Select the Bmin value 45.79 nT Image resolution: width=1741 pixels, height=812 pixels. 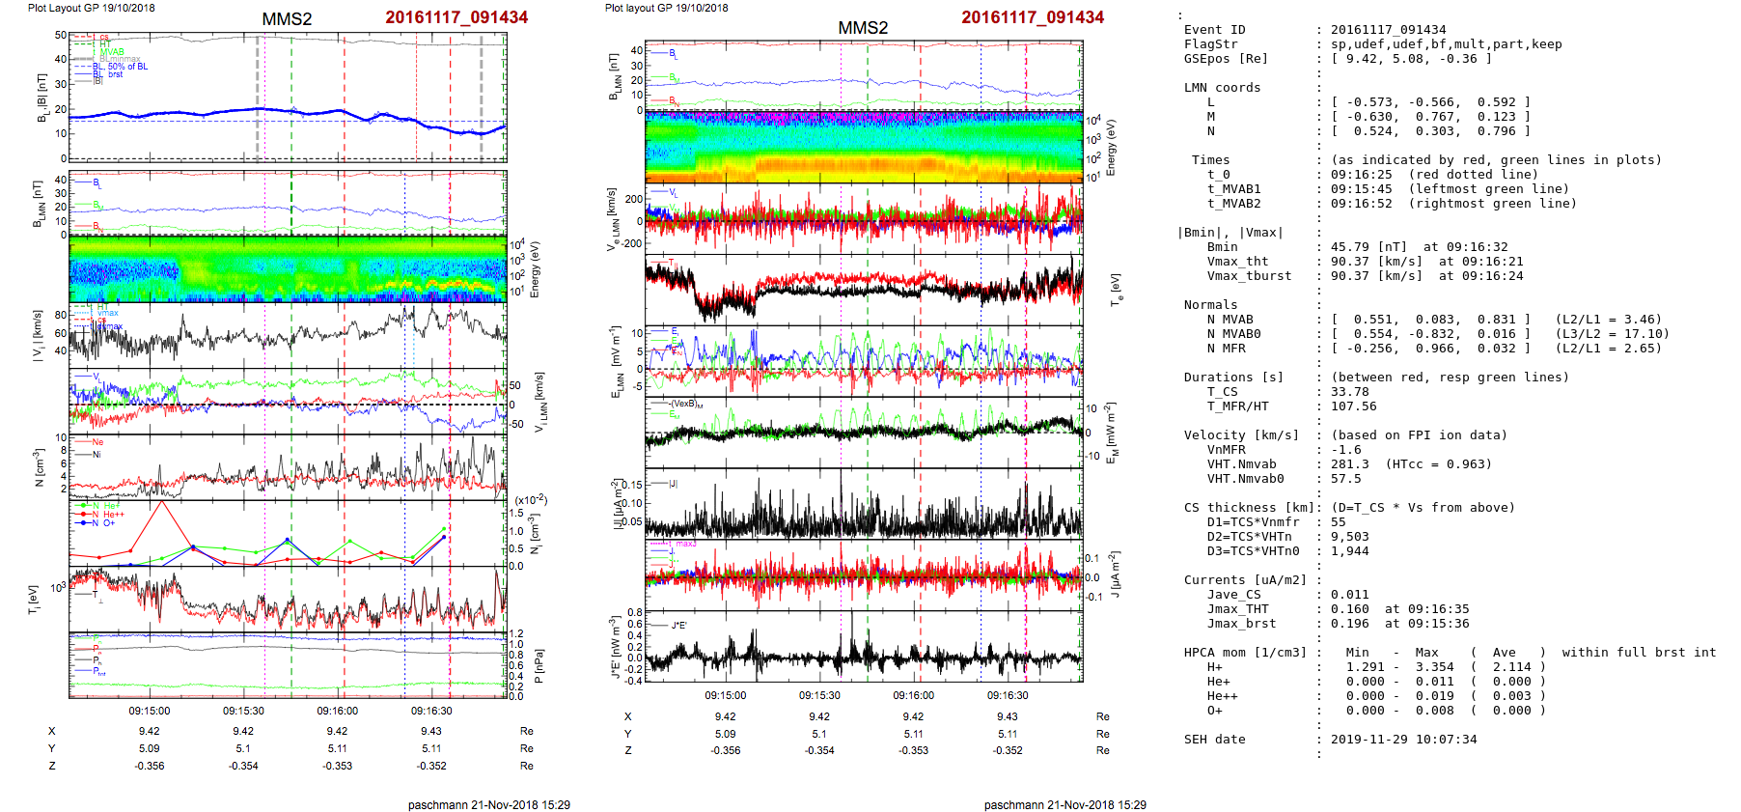1357,247
